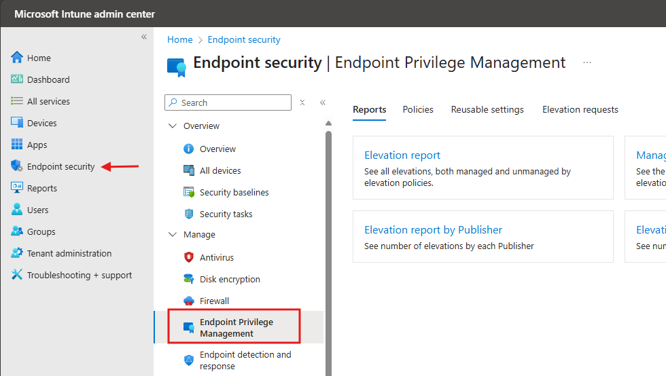Select Antivirus under Manage
The height and width of the screenshot is (376, 666).
(217, 257)
